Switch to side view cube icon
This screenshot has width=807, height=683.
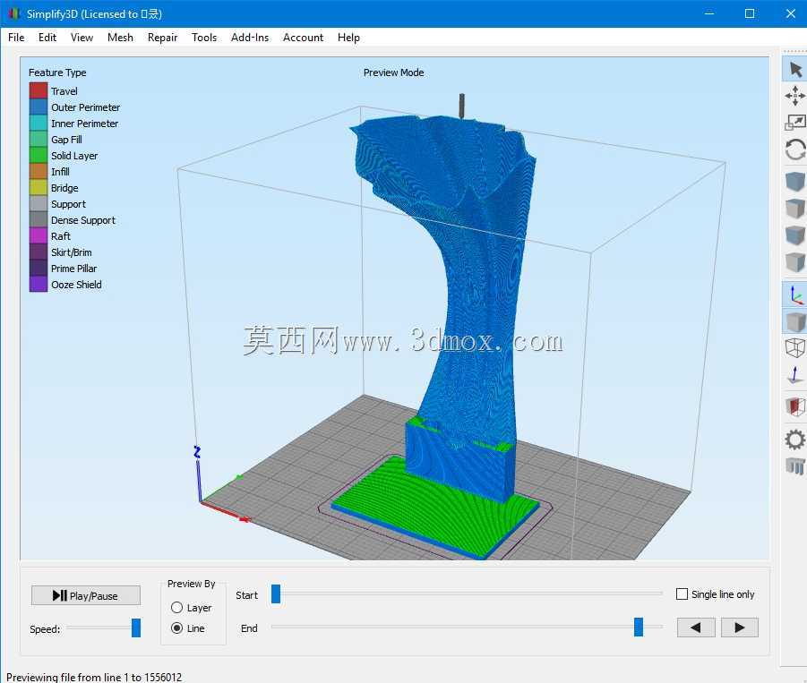(795, 261)
